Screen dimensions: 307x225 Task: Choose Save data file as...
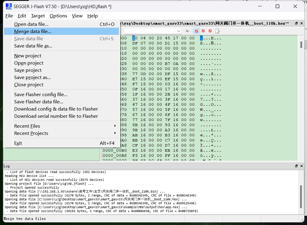pos(61,46)
